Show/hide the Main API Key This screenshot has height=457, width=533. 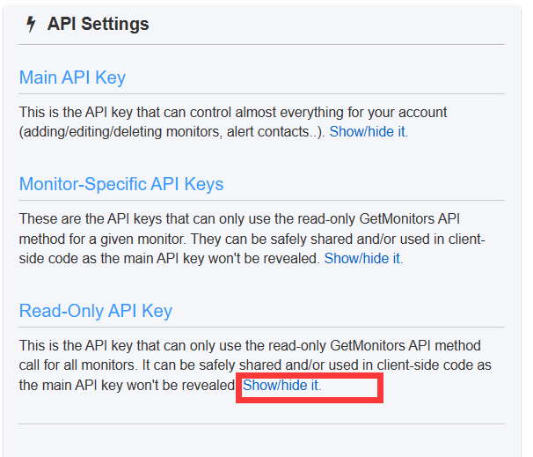[x=369, y=132]
